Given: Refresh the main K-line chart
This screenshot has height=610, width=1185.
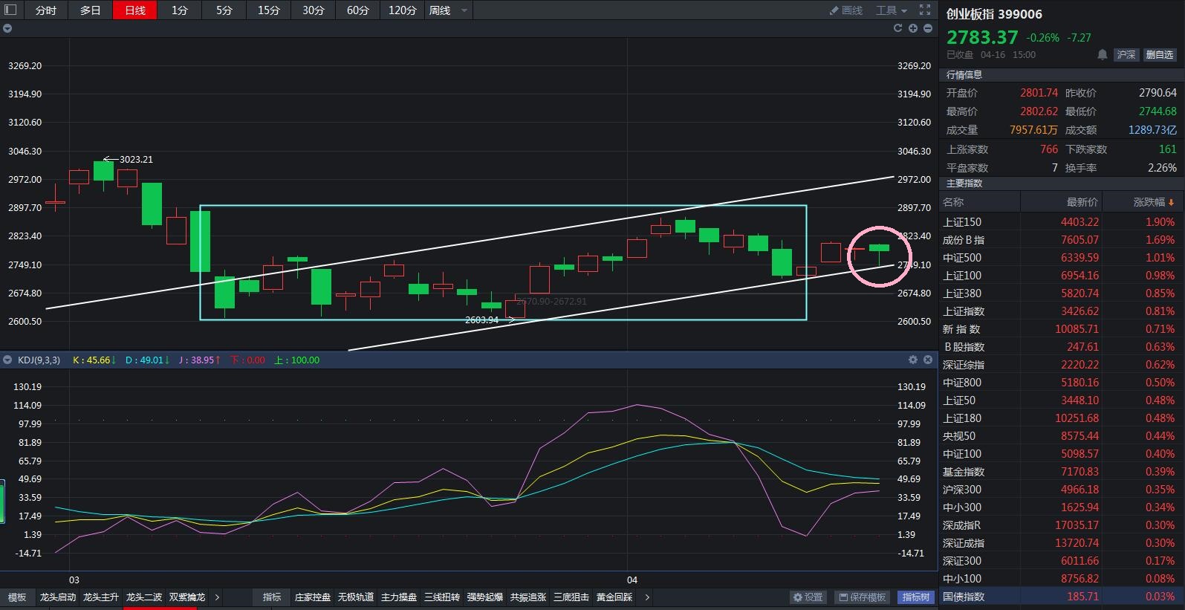Looking at the screenshot, I should pos(897,28).
